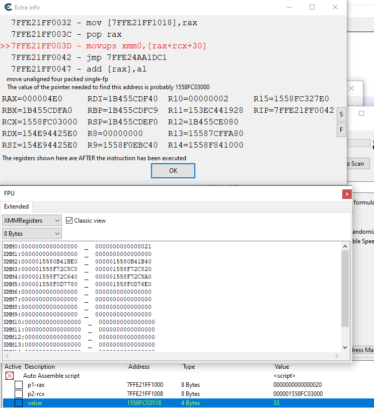Click the Description column header

[x=40, y=367]
